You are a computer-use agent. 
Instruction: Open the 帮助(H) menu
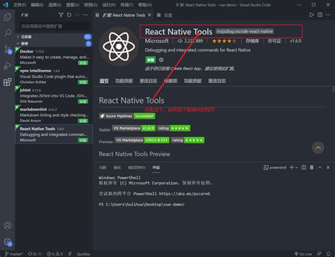click(x=145, y=5)
